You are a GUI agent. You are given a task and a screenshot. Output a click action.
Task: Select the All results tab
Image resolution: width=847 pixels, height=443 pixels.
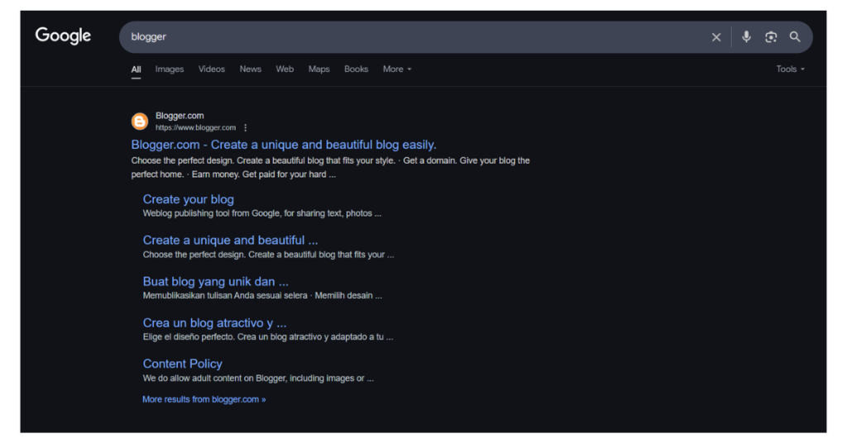coord(136,69)
